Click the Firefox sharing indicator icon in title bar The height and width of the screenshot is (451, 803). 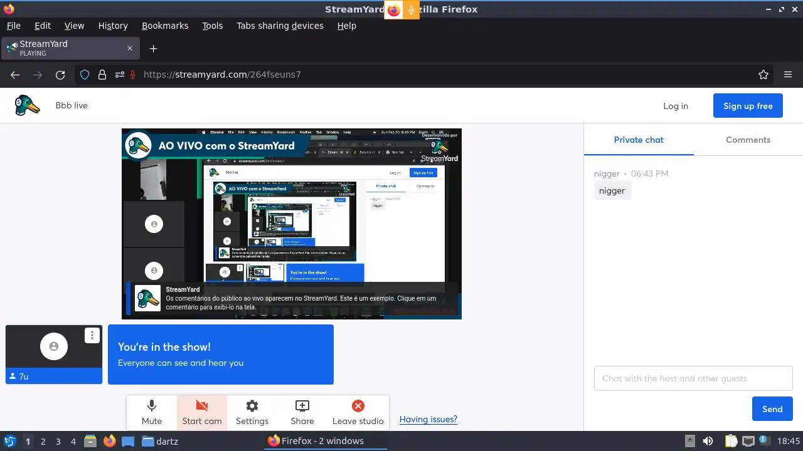(x=393, y=9)
